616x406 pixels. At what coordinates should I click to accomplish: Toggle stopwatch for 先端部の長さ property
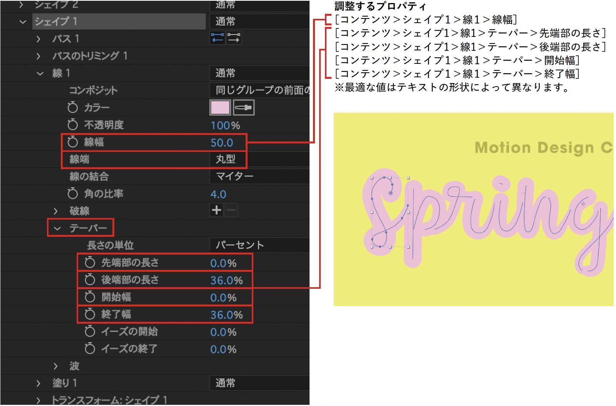coord(90,263)
